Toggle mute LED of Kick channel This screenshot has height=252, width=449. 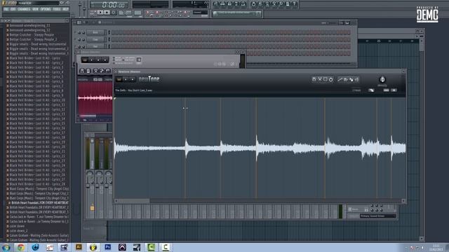click(76, 33)
